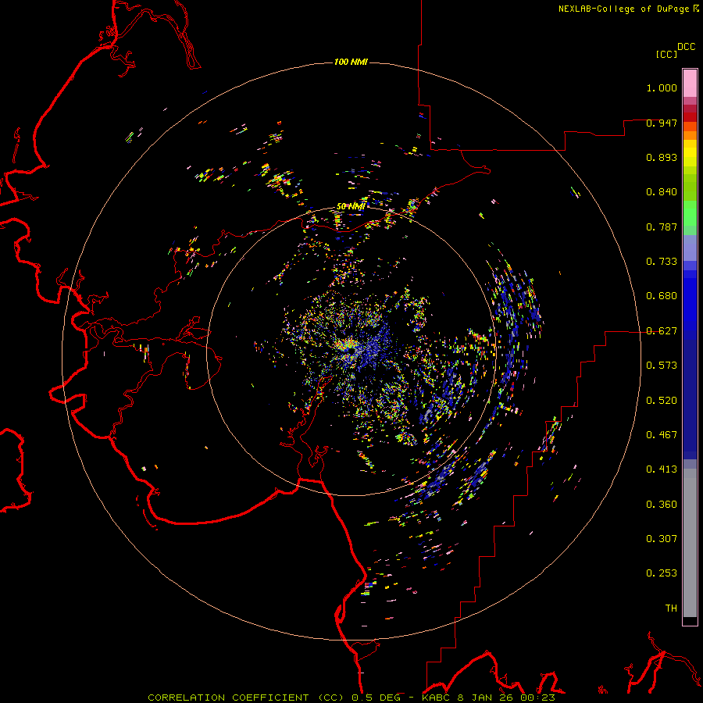
Task: Click the 0.680 scale value
Action: (x=662, y=296)
